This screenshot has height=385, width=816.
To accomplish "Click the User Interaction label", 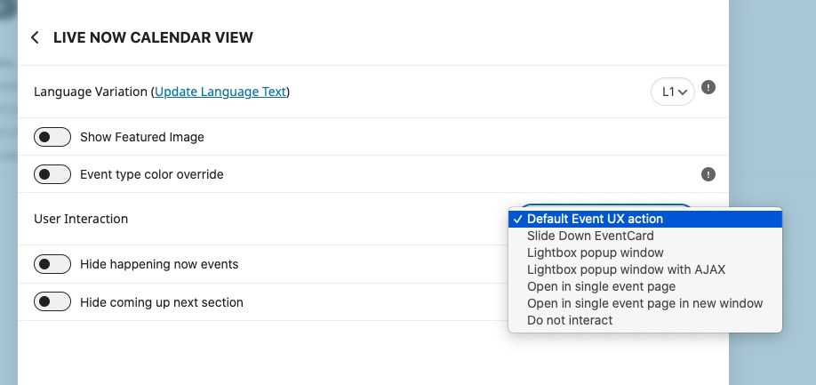I will 81,219.
